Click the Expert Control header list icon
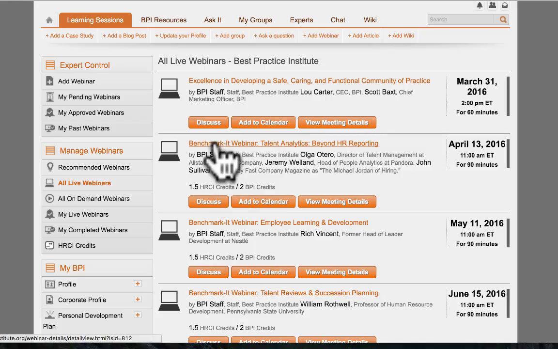This screenshot has height=349, width=558. coord(50,65)
